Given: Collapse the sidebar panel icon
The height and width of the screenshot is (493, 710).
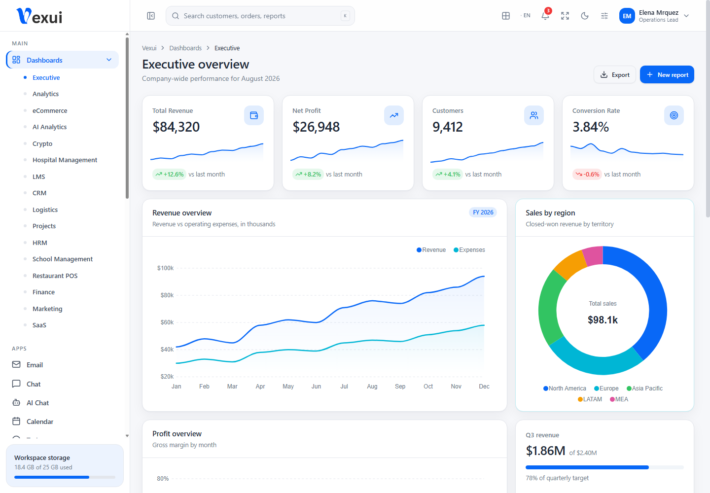Looking at the screenshot, I should pyautogui.click(x=151, y=16).
